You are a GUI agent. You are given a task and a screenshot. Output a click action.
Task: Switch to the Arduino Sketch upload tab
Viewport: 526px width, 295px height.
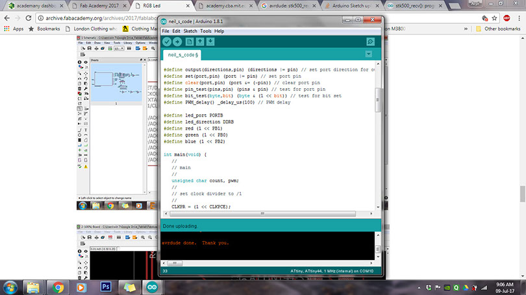coord(351,6)
